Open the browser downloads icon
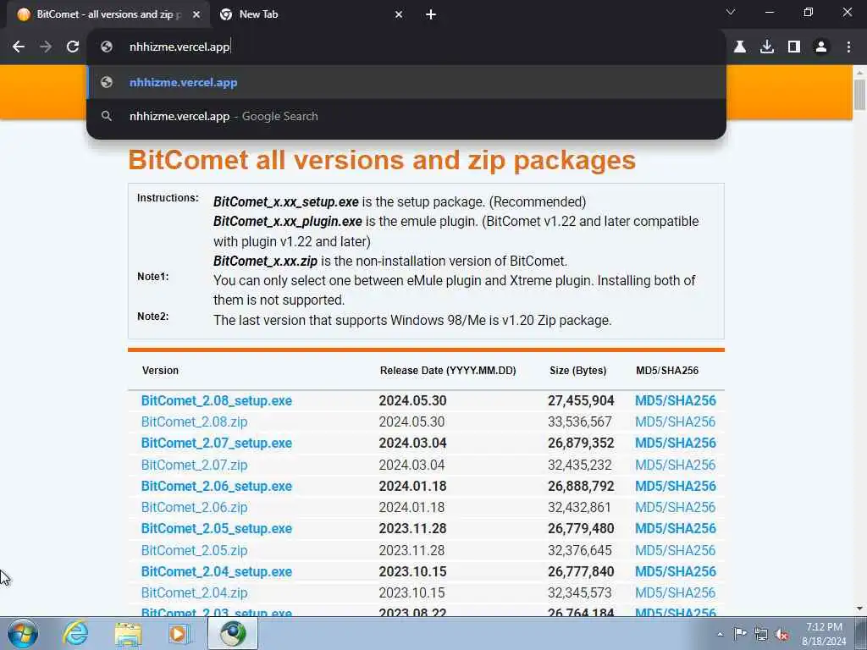The width and height of the screenshot is (867, 650). (x=767, y=47)
